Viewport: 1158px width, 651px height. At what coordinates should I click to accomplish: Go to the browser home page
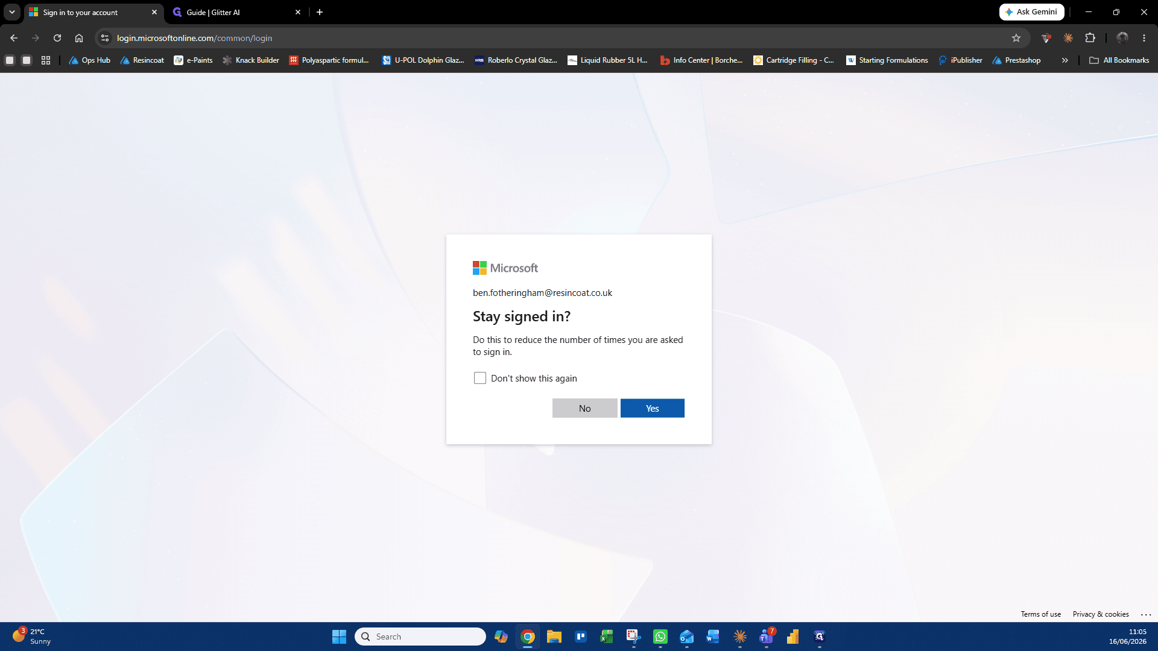pos(79,38)
